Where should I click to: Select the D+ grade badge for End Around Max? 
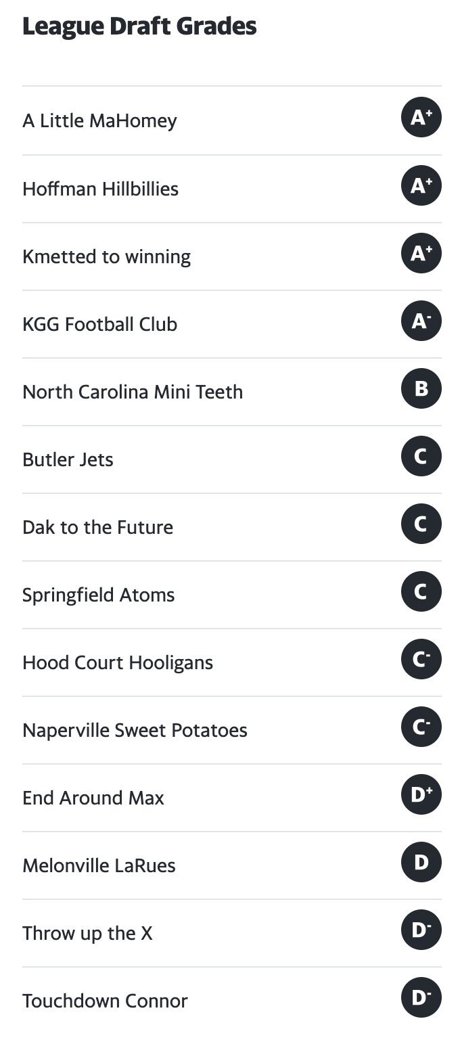[x=421, y=794]
